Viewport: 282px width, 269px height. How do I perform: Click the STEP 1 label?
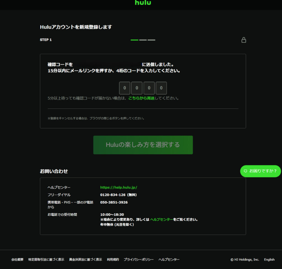pyautogui.click(x=46, y=40)
